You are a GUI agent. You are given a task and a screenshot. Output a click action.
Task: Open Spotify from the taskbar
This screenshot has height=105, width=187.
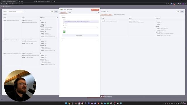click(108, 103)
